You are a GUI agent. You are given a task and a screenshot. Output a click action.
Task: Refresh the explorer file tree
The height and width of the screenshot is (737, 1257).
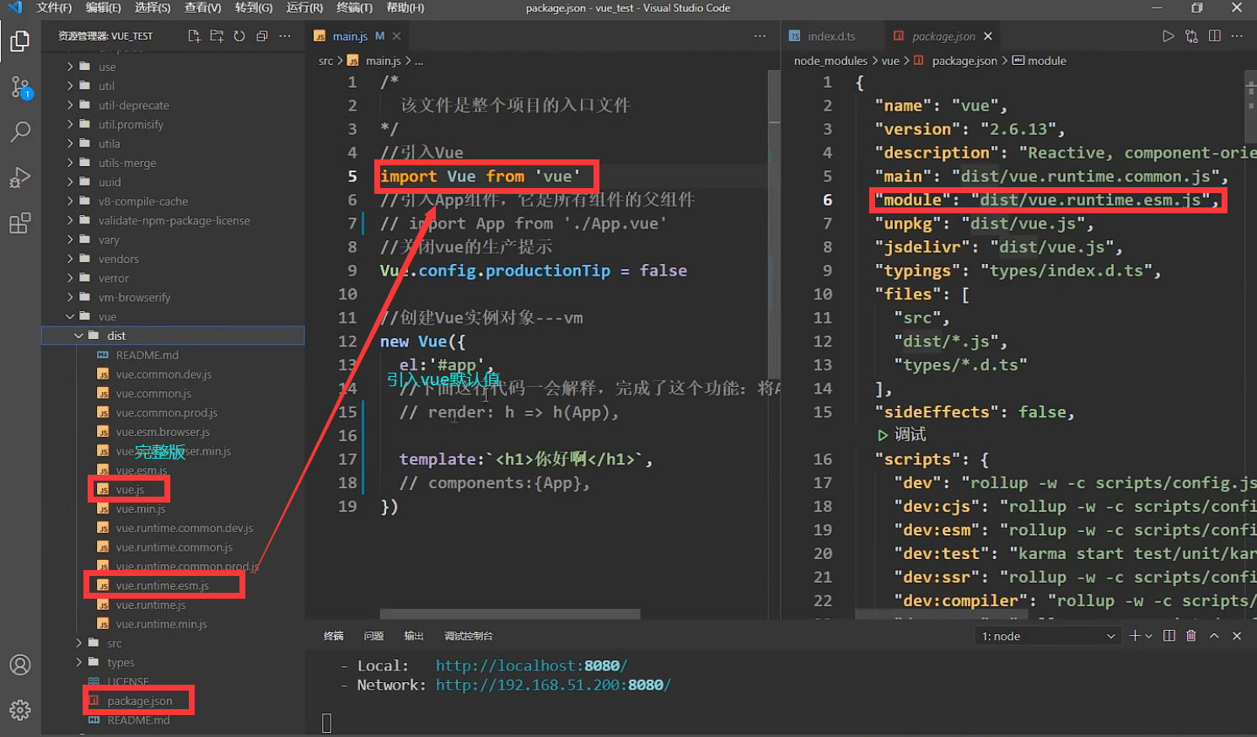coord(239,36)
